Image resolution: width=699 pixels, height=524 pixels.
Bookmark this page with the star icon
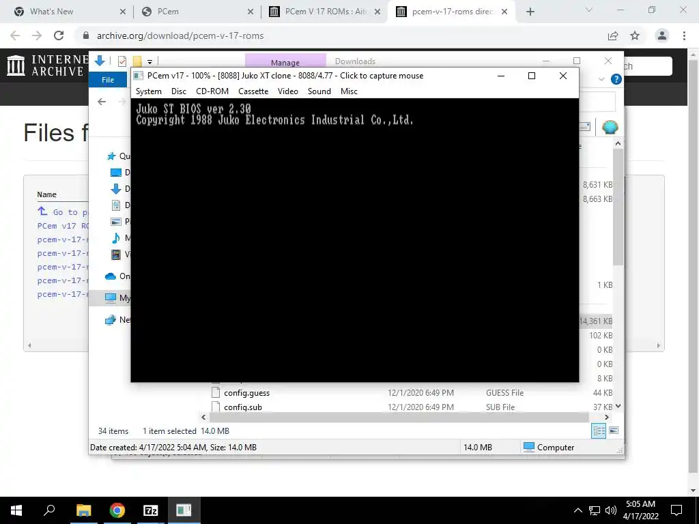click(635, 35)
